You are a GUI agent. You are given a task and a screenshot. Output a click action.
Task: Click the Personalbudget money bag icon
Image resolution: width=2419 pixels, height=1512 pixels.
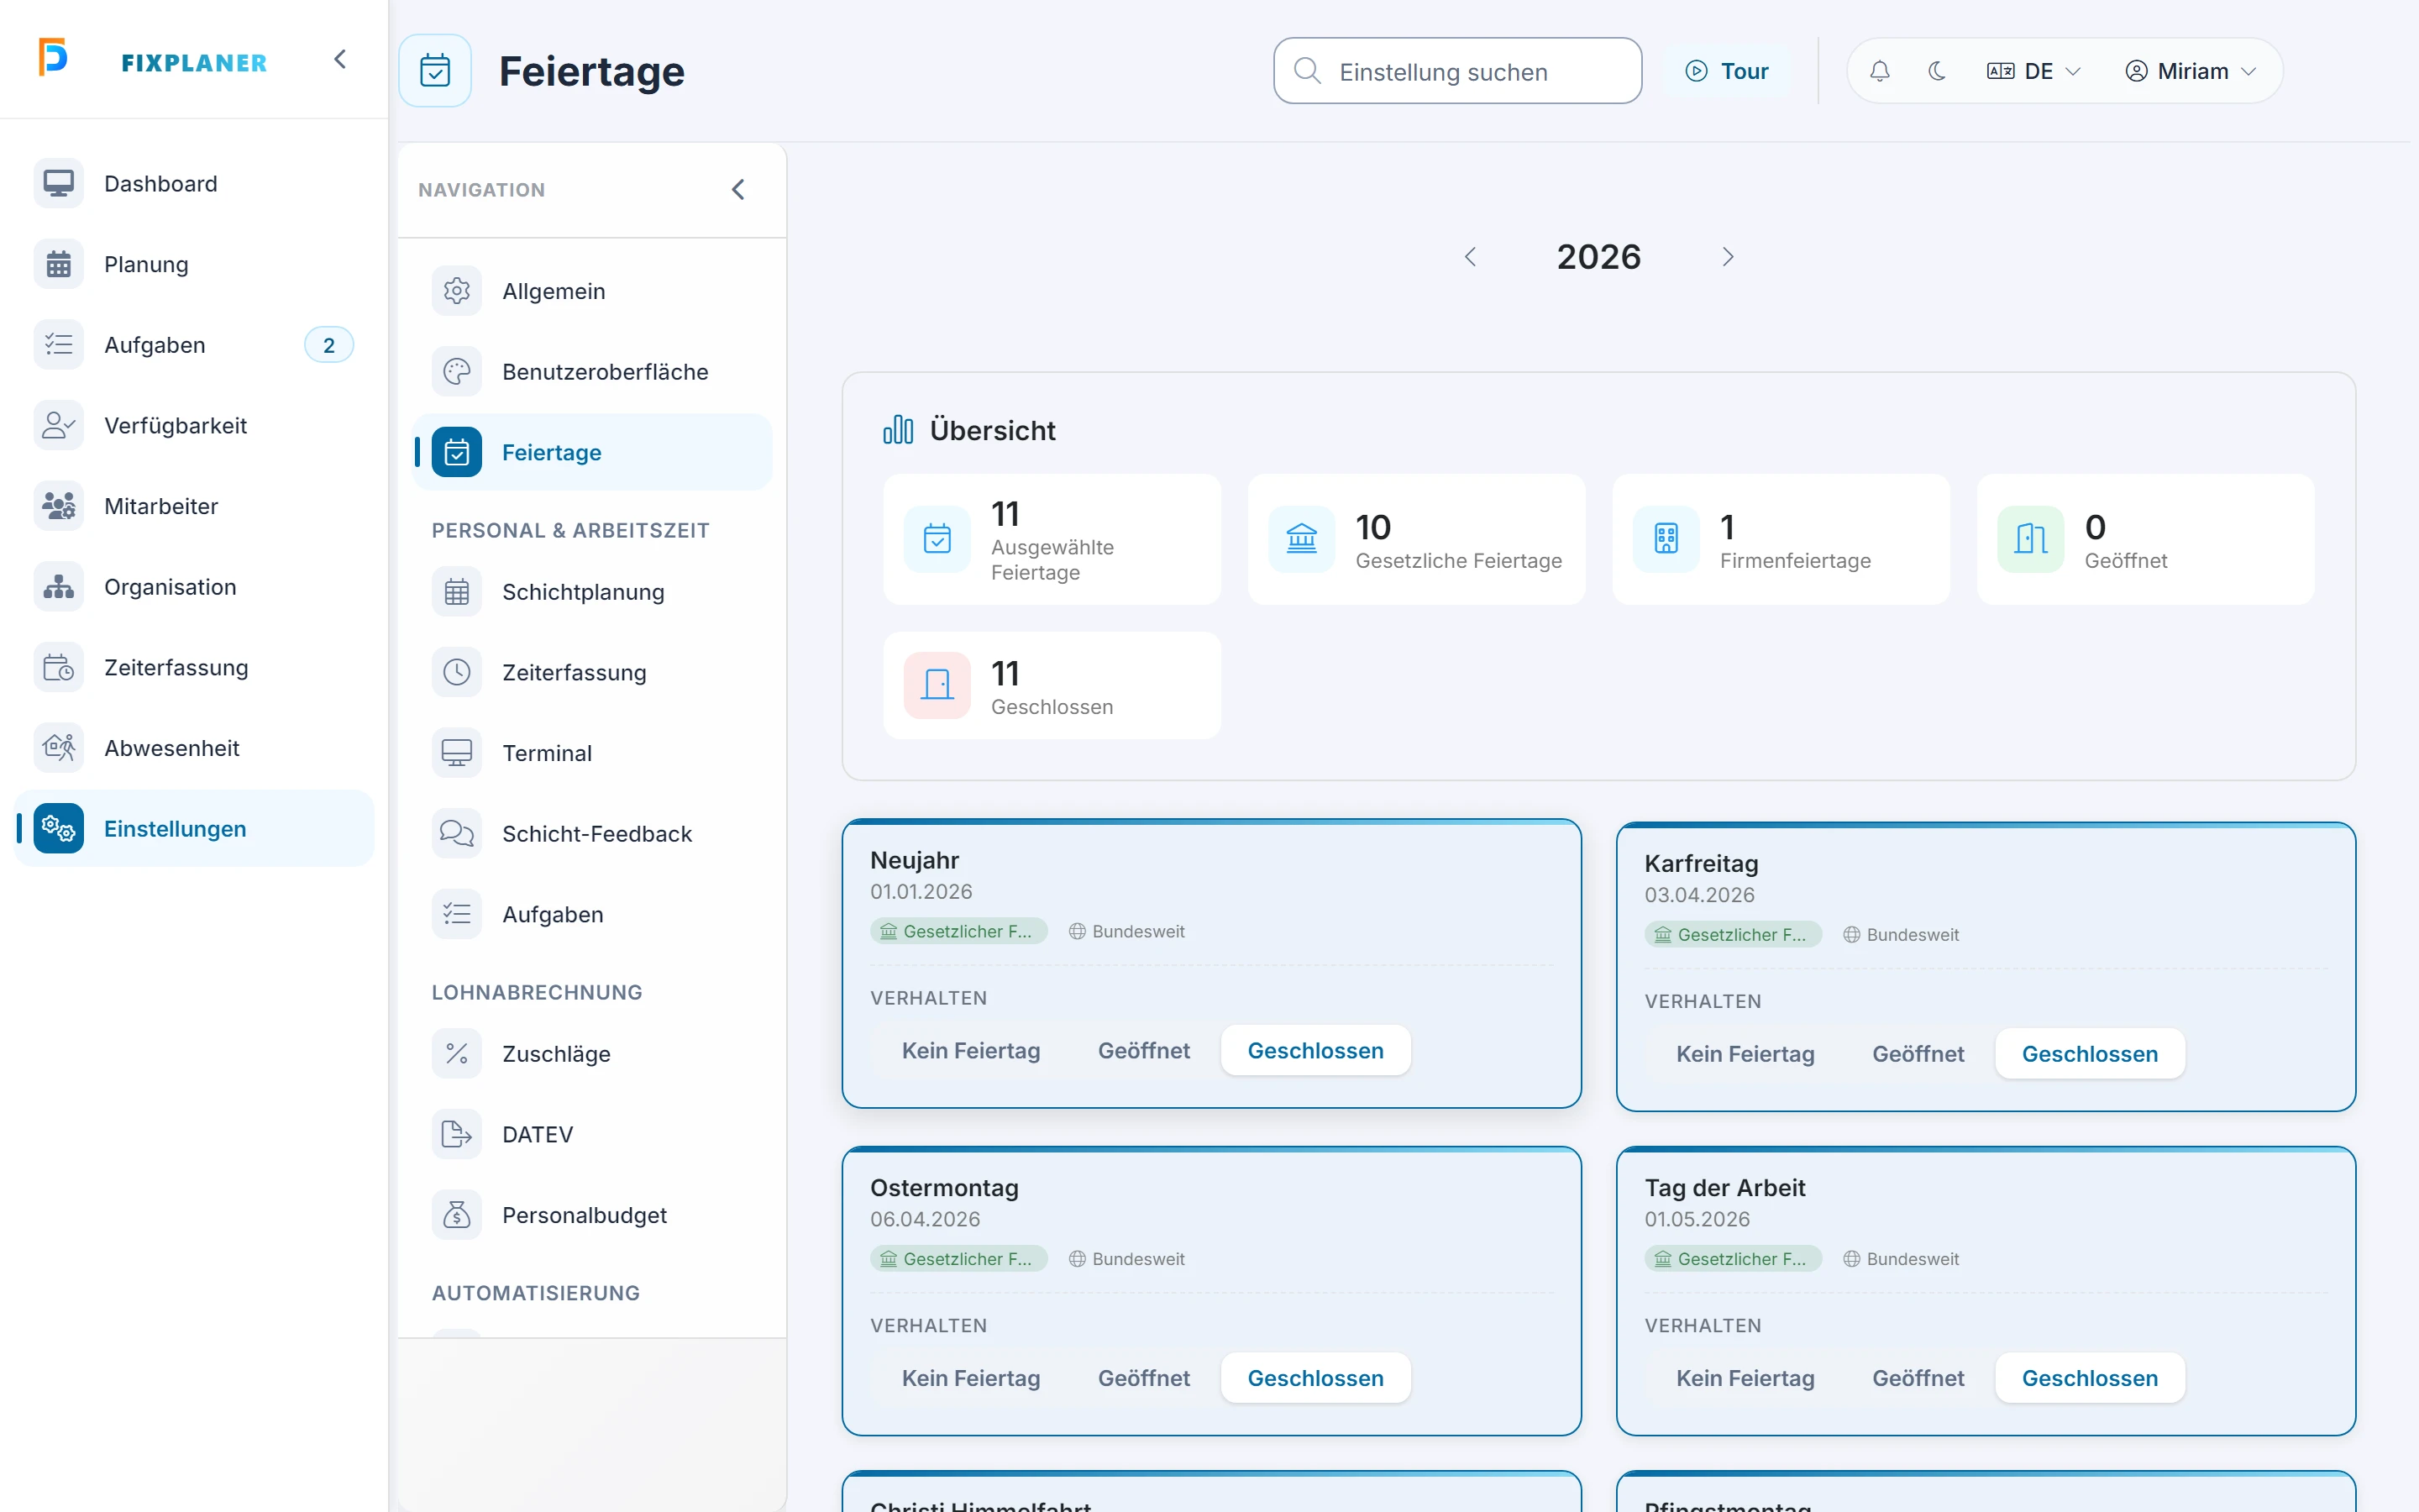tap(457, 1215)
